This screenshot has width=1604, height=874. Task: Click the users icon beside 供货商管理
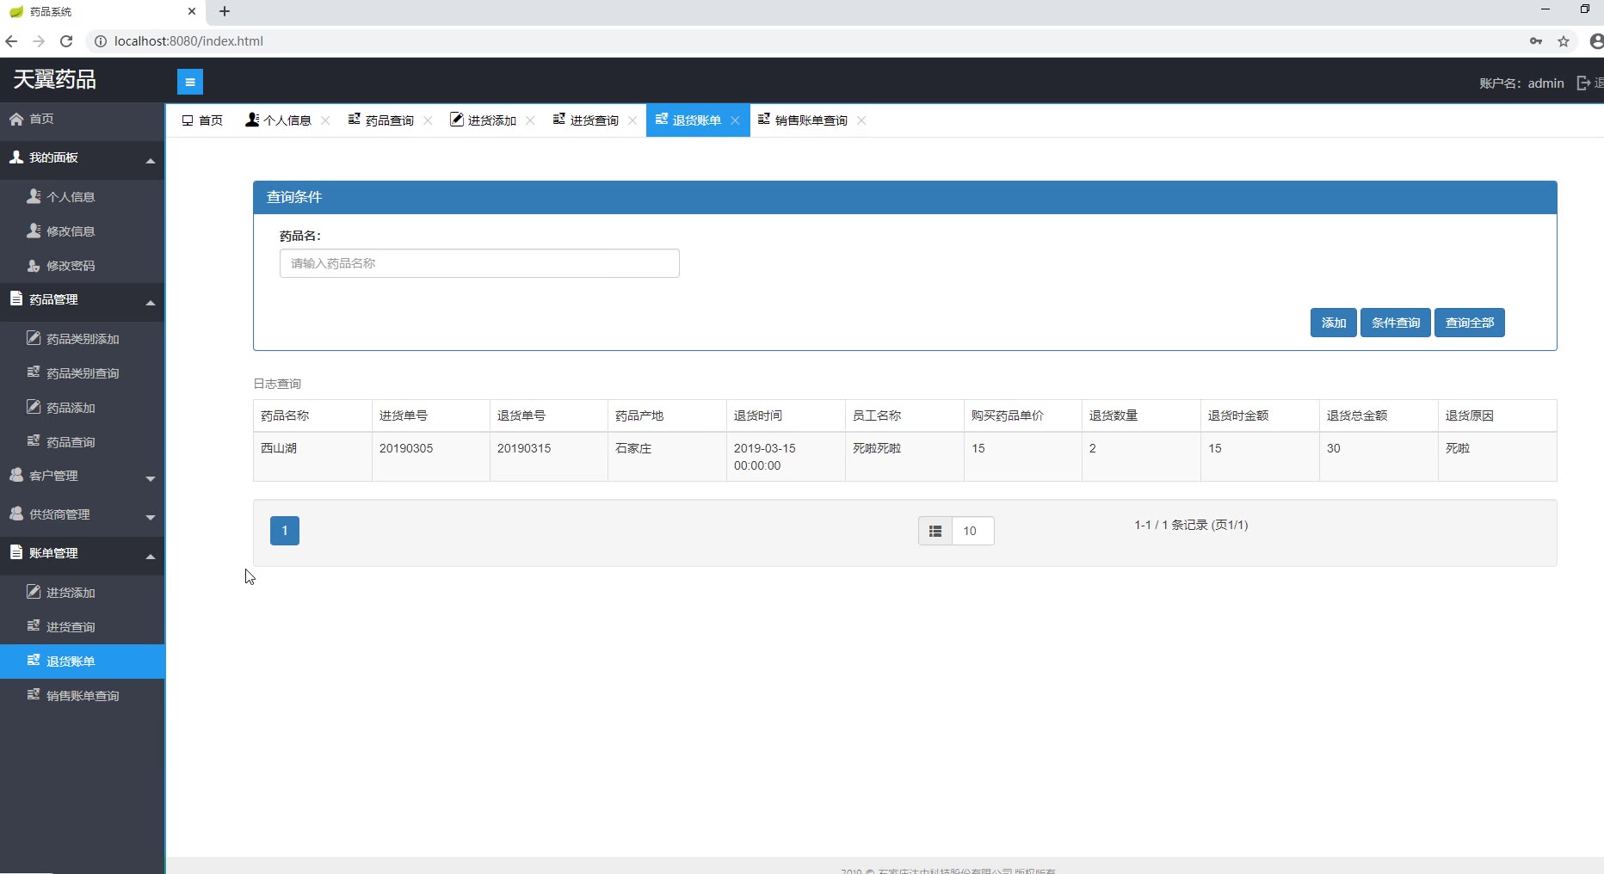tap(16, 514)
